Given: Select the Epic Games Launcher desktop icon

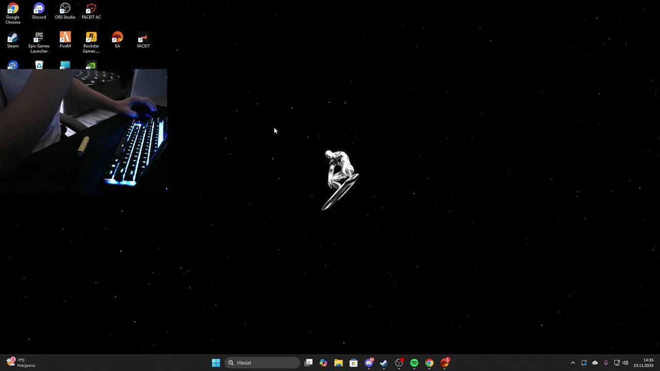Looking at the screenshot, I should point(39,43).
